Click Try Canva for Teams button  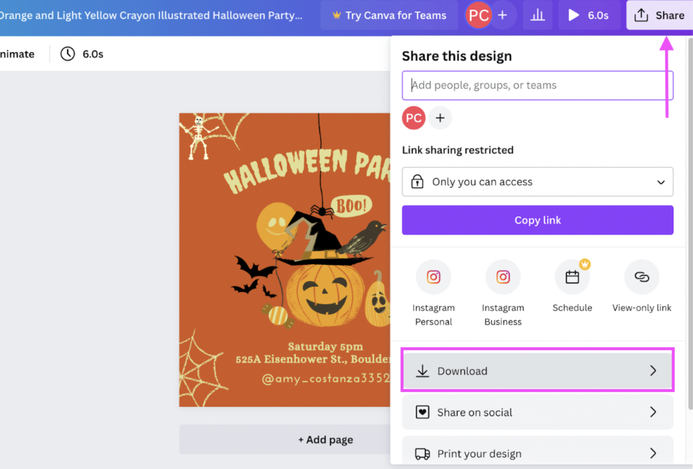[x=389, y=15]
